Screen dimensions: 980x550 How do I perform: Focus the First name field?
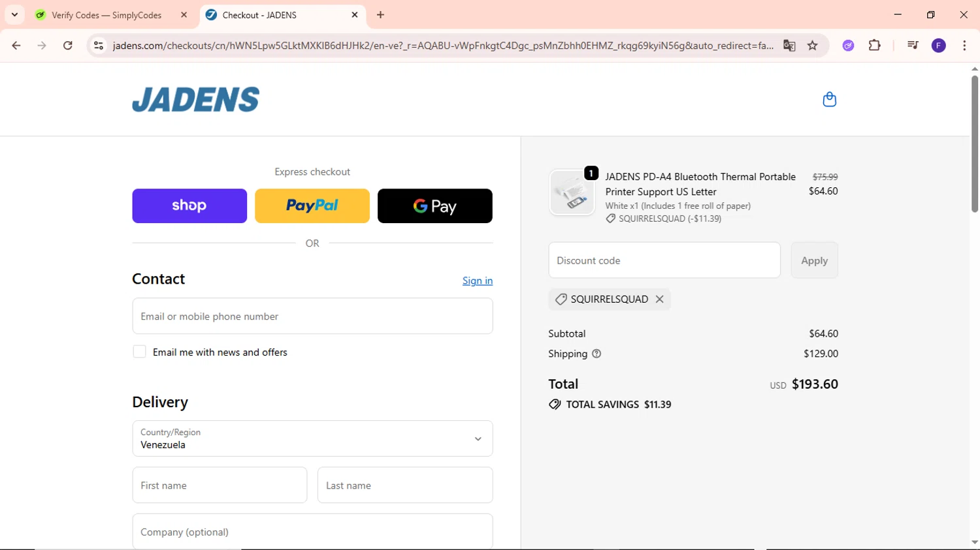(220, 485)
